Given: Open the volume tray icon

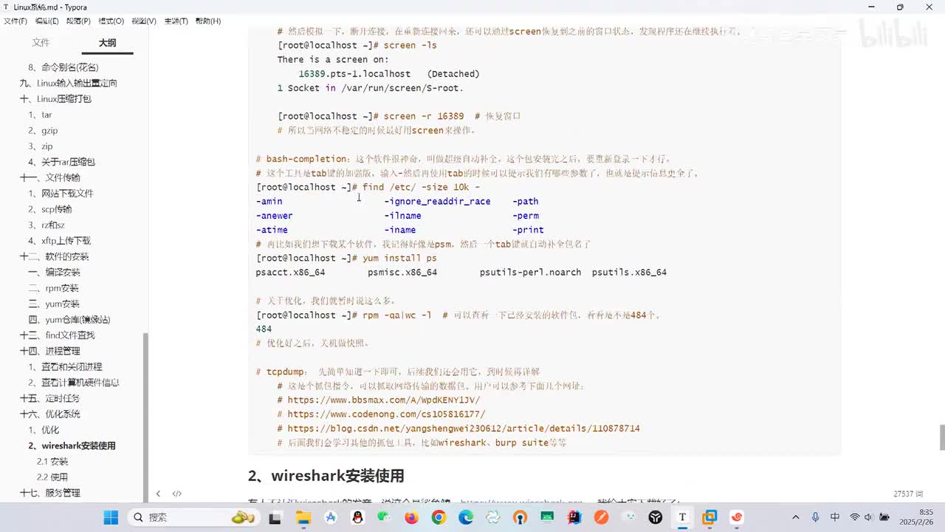Looking at the screenshot, I should (x=870, y=517).
